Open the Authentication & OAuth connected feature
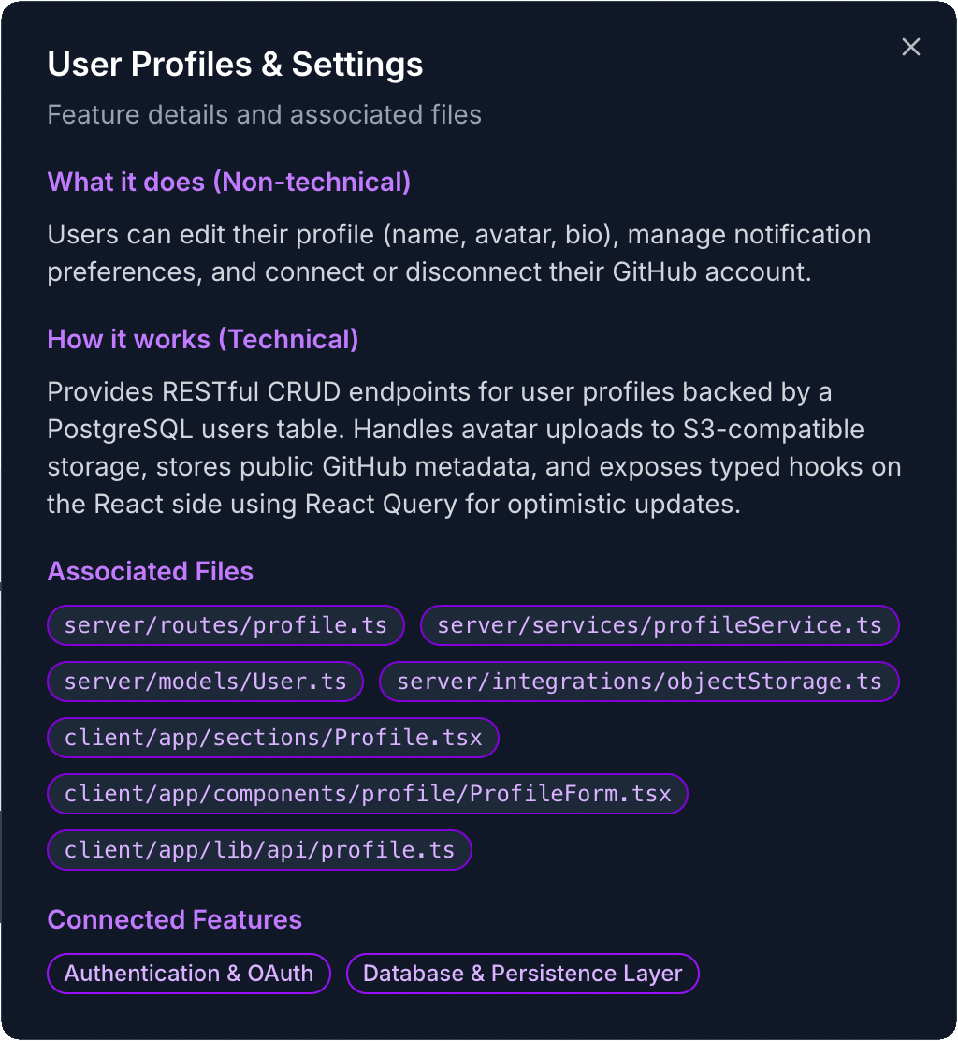Viewport: 958px width, 1041px height. pos(188,974)
